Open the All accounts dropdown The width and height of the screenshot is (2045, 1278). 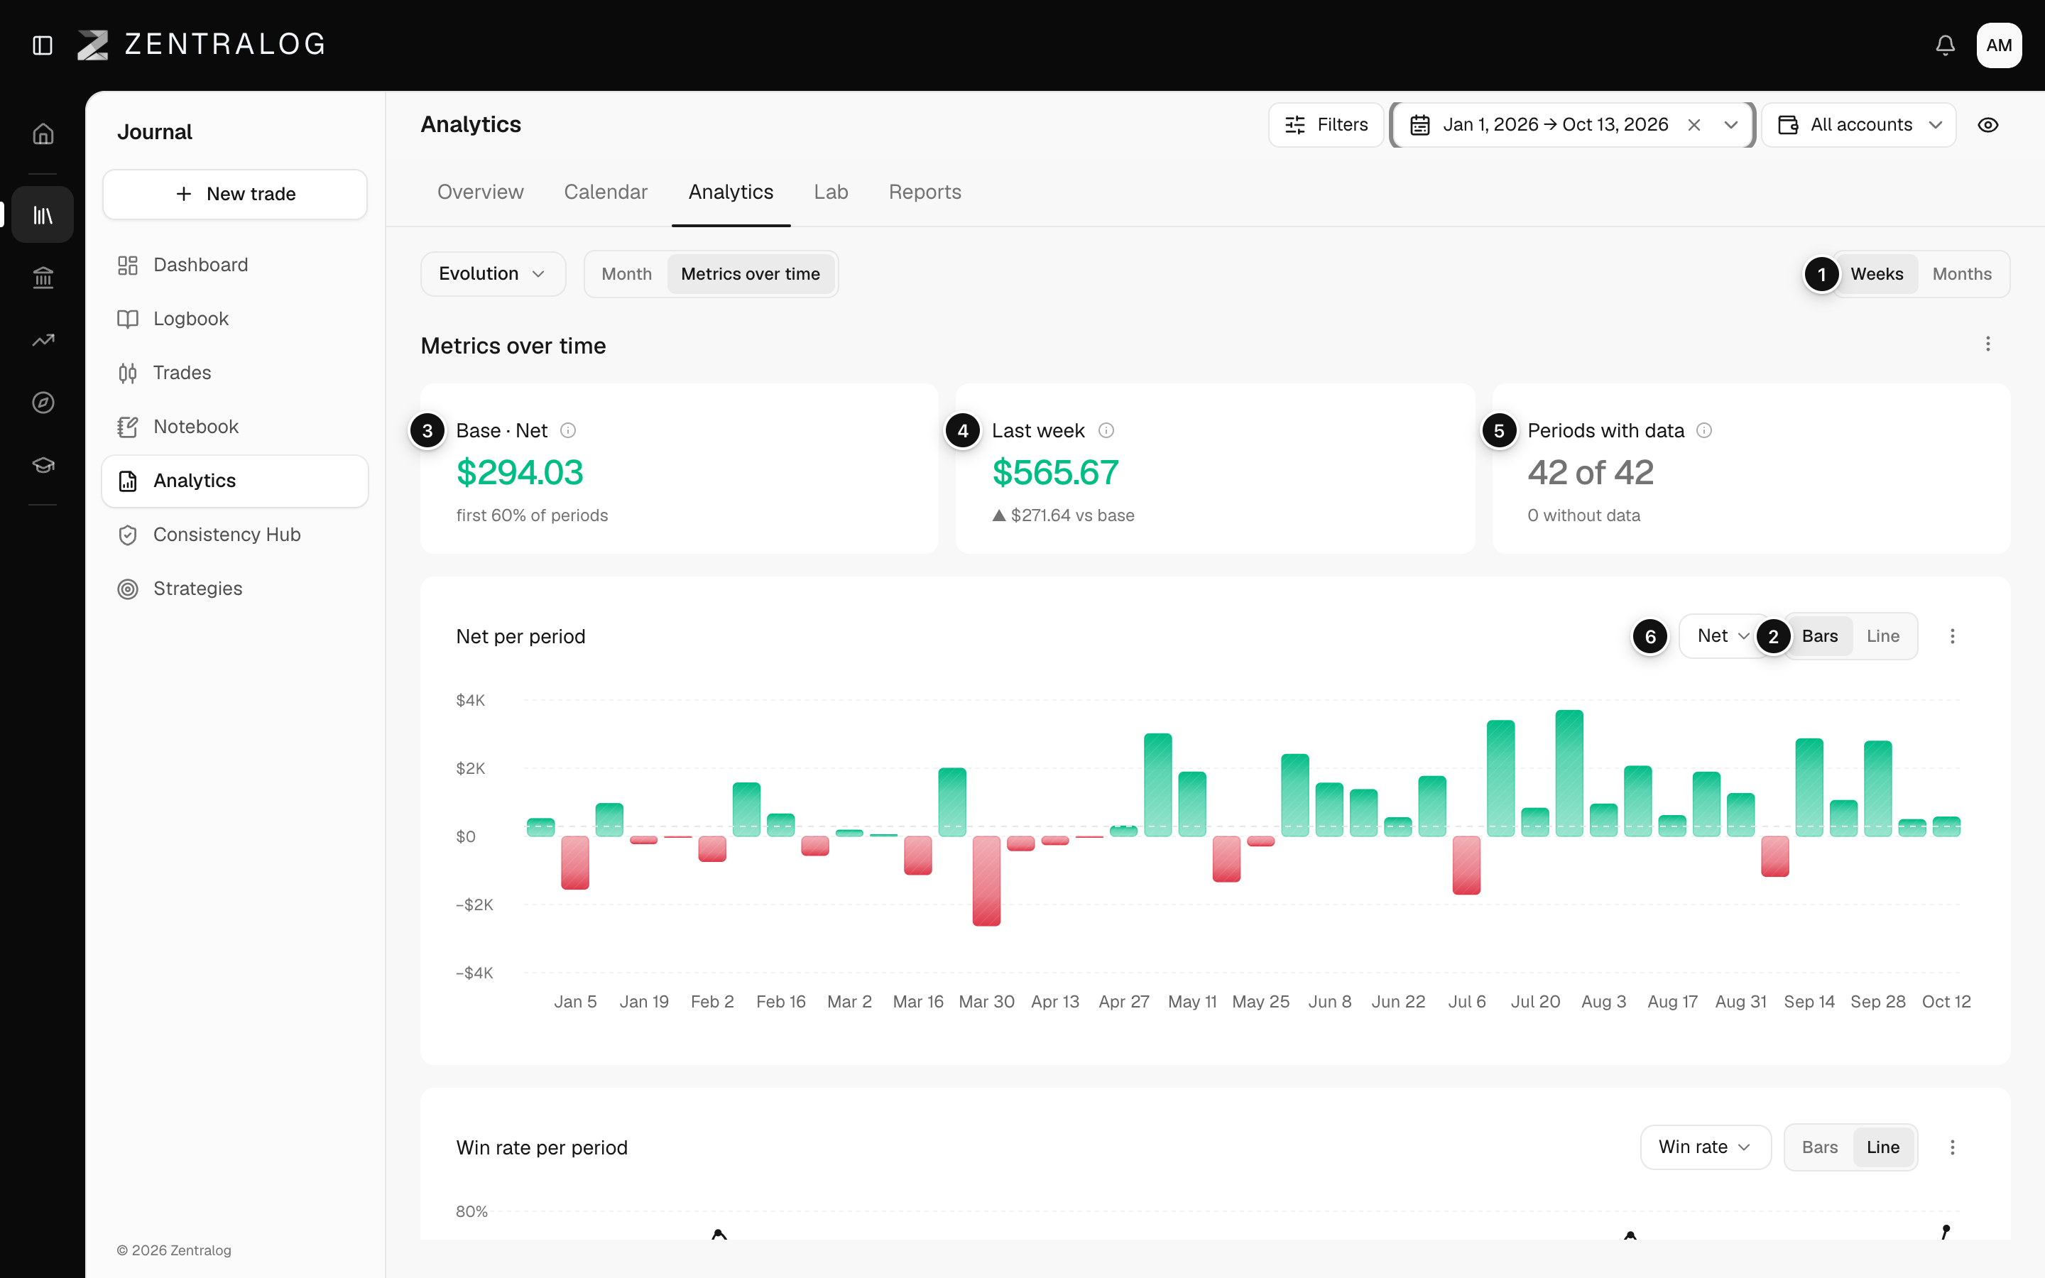pyautogui.click(x=1859, y=125)
